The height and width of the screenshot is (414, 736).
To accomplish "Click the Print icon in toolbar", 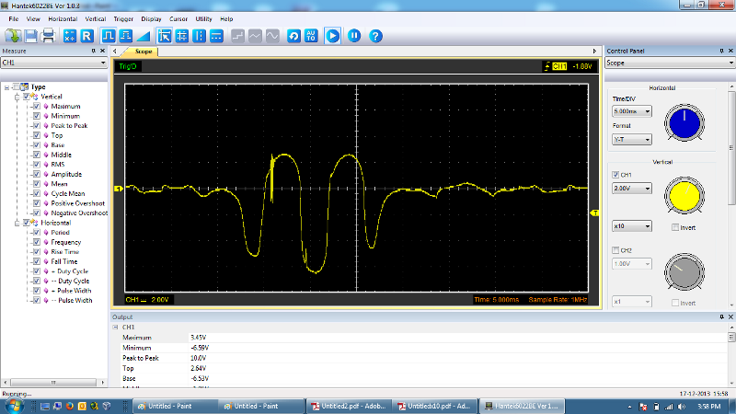I will (x=47, y=36).
